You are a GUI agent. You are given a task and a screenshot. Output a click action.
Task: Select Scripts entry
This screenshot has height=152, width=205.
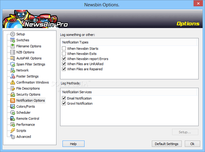coord(21,131)
